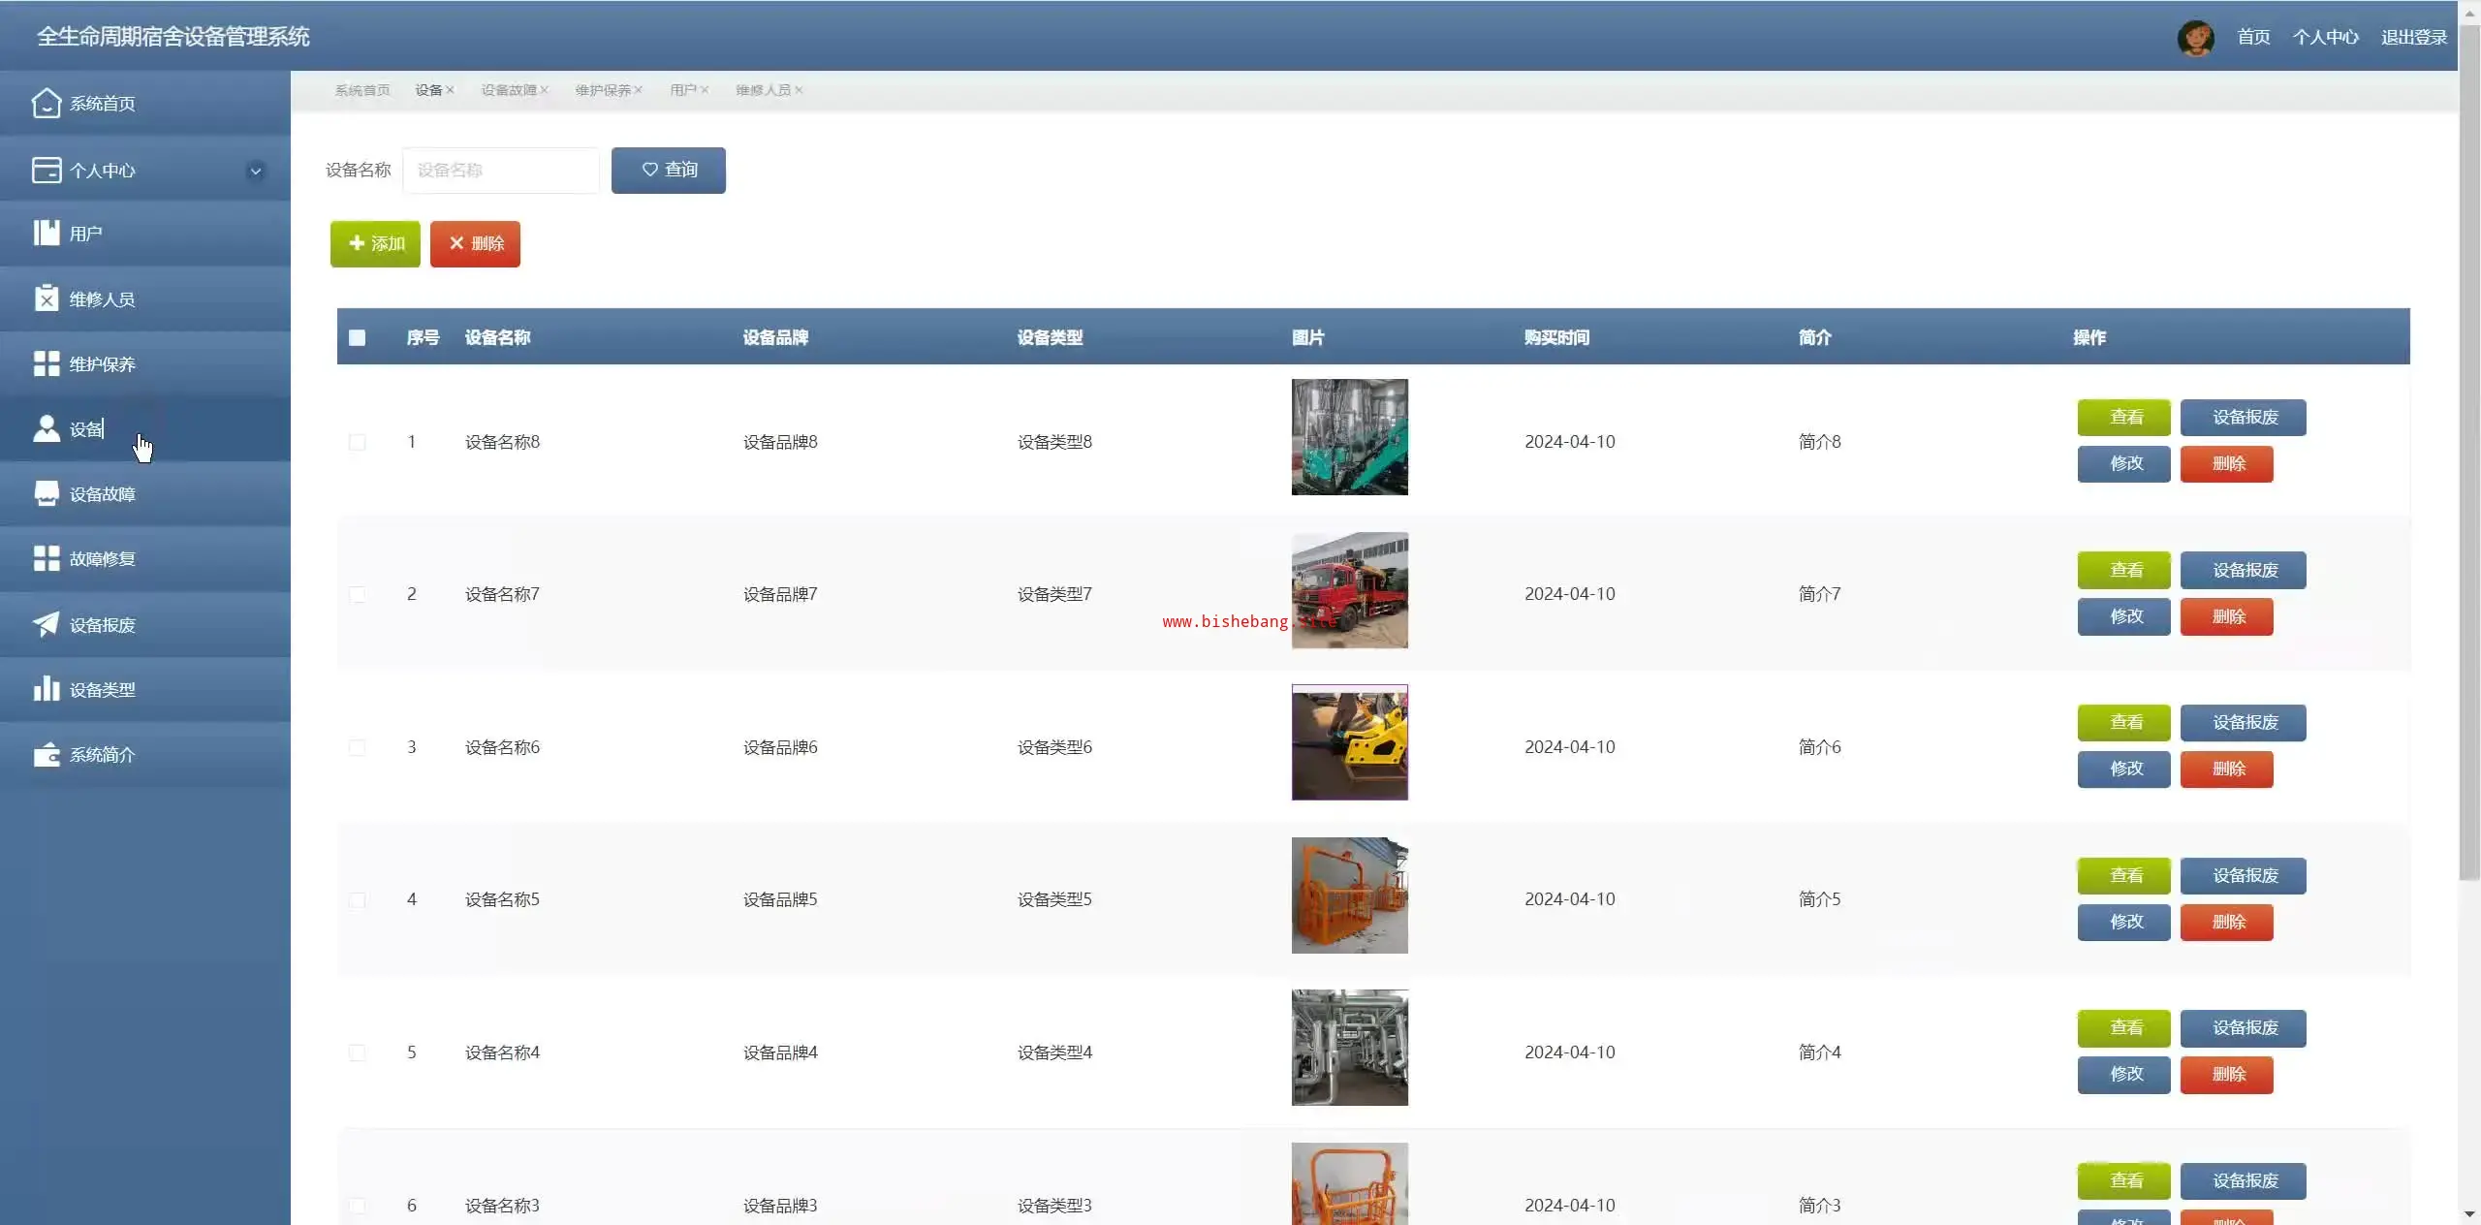Click the grid icon beside 维护保养
2481x1225 pixels.
[46, 363]
